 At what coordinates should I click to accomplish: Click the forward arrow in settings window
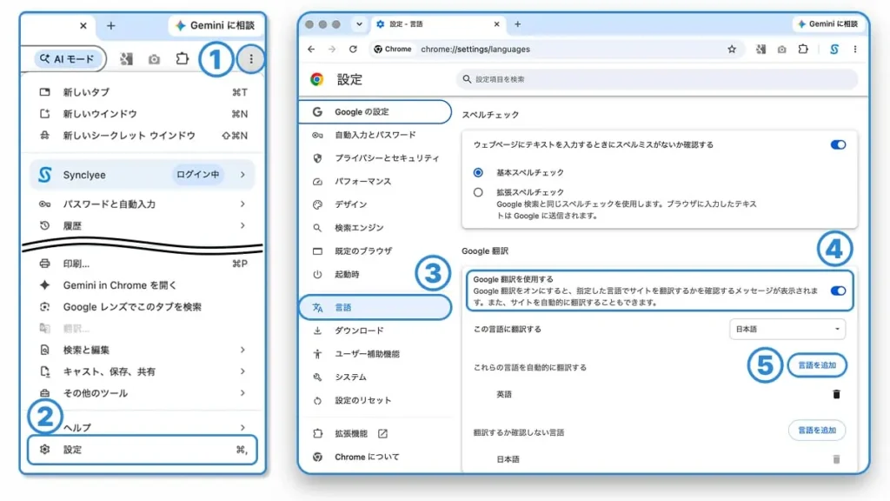[332, 50]
